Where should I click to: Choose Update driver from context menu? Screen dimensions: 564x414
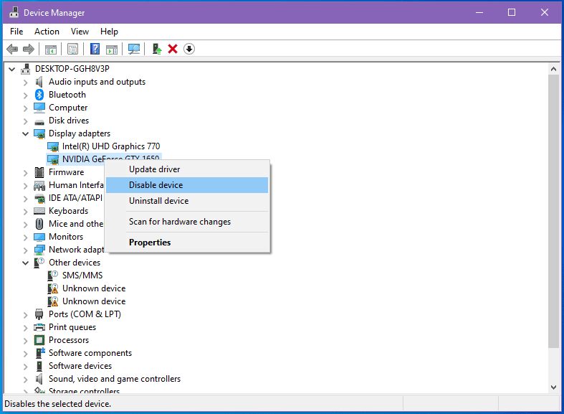tap(187, 169)
